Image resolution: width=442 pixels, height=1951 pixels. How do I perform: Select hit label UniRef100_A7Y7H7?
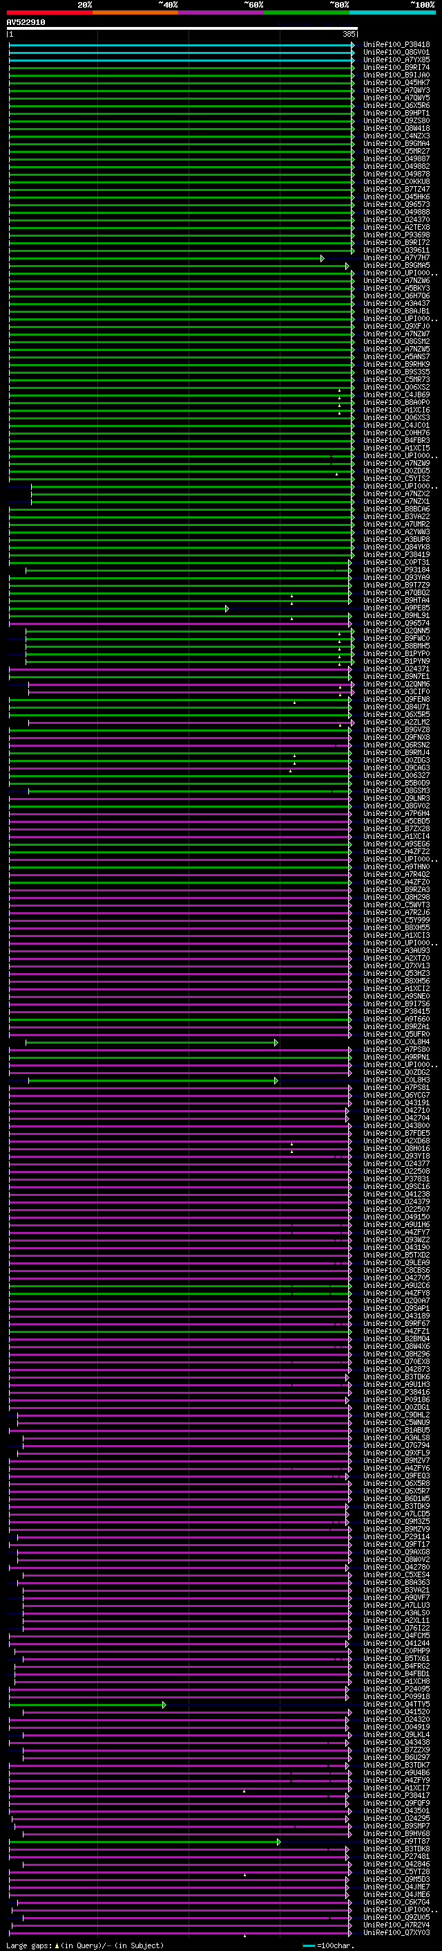[x=396, y=257]
